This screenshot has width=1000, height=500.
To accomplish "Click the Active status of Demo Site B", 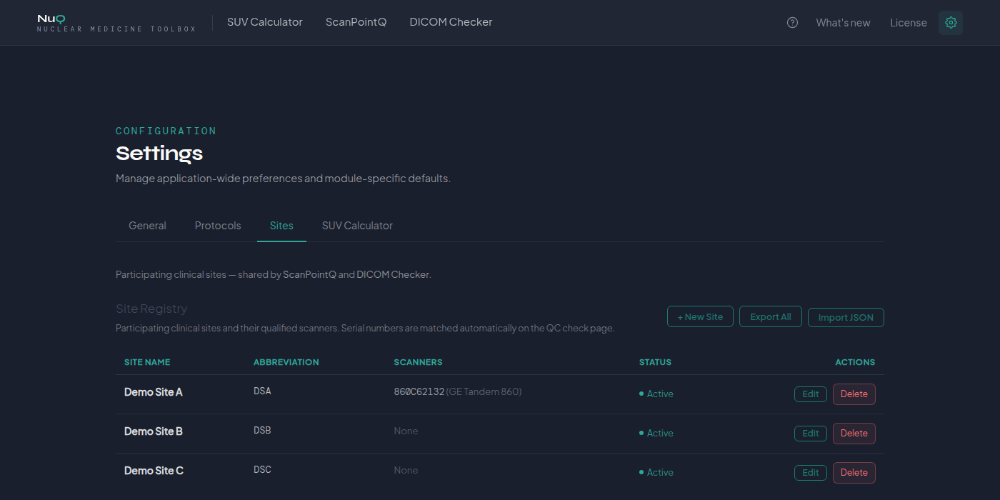I will coord(656,433).
